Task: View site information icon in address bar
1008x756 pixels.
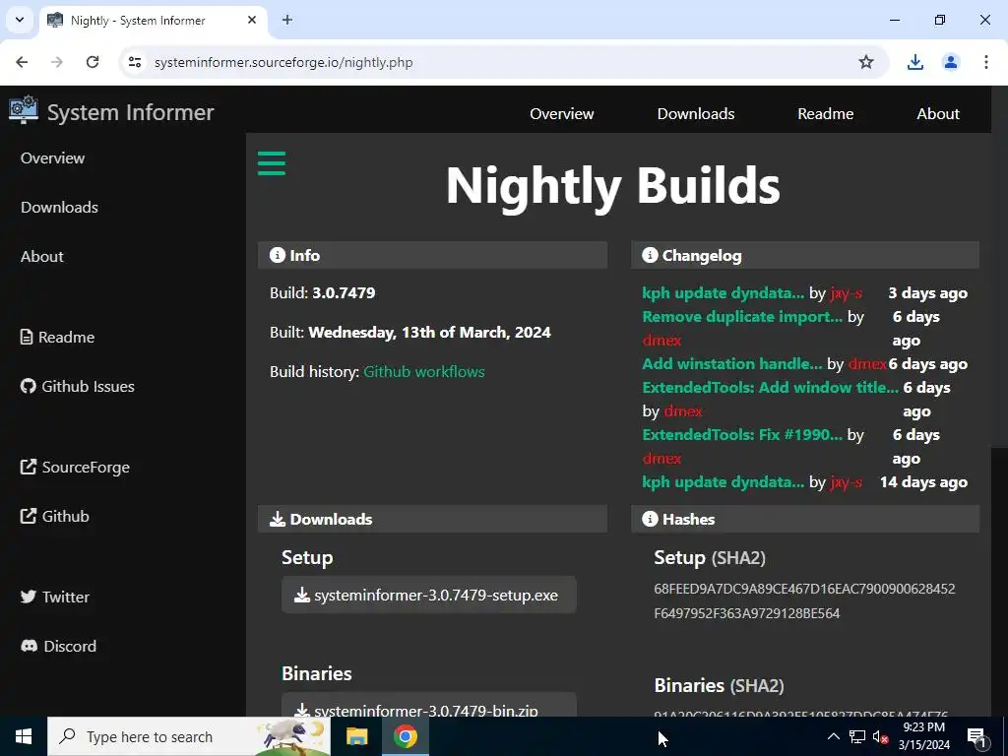Action: [x=135, y=62]
